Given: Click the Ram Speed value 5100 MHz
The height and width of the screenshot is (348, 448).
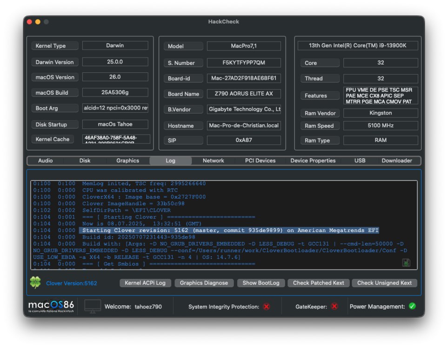Looking at the screenshot, I should (380, 126).
